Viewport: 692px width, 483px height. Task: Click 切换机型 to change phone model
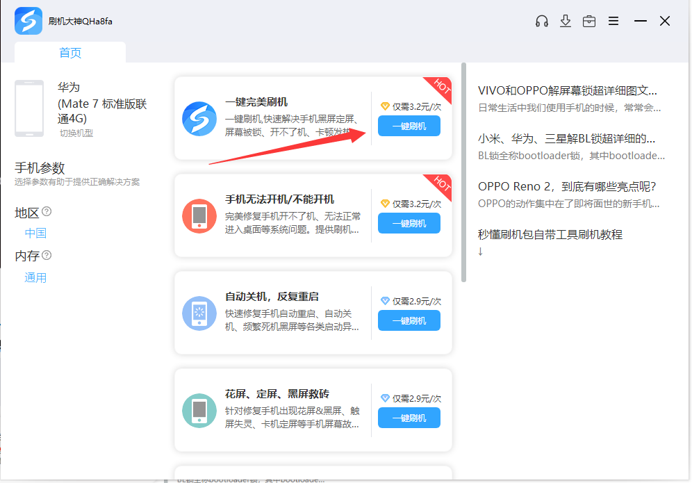tap(76, 133)
